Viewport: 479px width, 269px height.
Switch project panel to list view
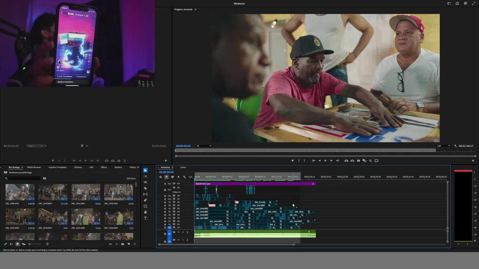click(x=12, y=244)
